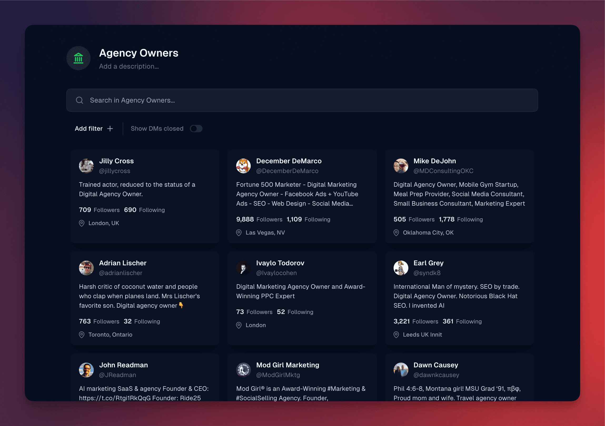Open @adrianlischer's handle link
Screen dimensions: 605x426
click(121, 273)
